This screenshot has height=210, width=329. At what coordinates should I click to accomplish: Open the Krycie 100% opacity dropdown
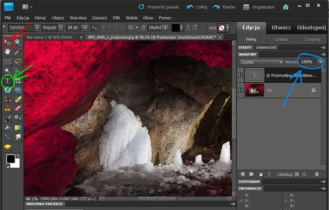click(320, 62)
